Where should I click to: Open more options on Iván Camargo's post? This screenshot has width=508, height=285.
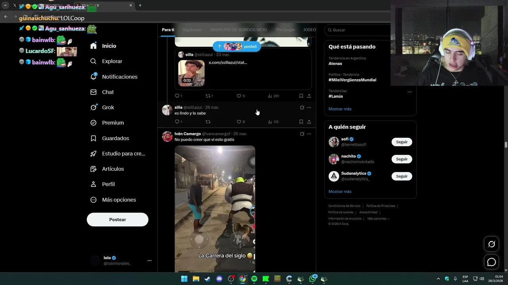click(309, 134)
